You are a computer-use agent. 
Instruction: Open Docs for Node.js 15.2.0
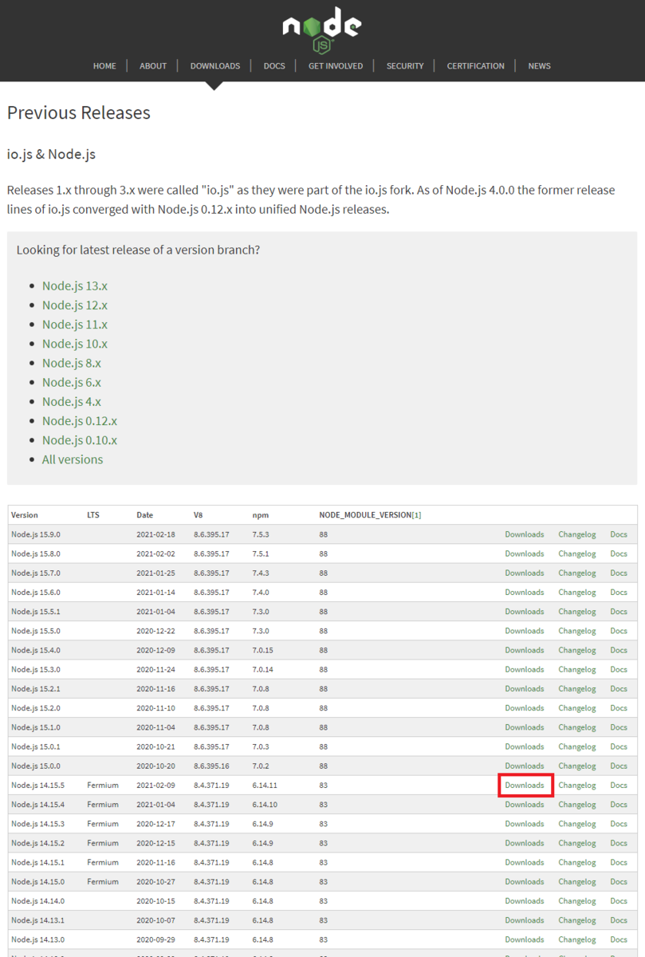coord(619,708)
